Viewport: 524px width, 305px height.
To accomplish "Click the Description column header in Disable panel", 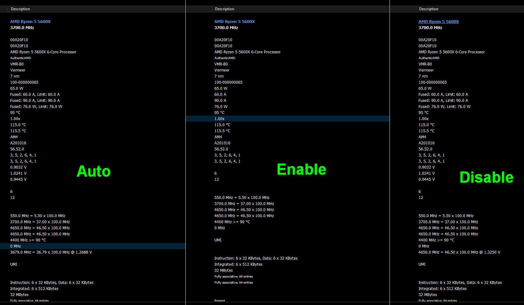I will pos(429,9).
